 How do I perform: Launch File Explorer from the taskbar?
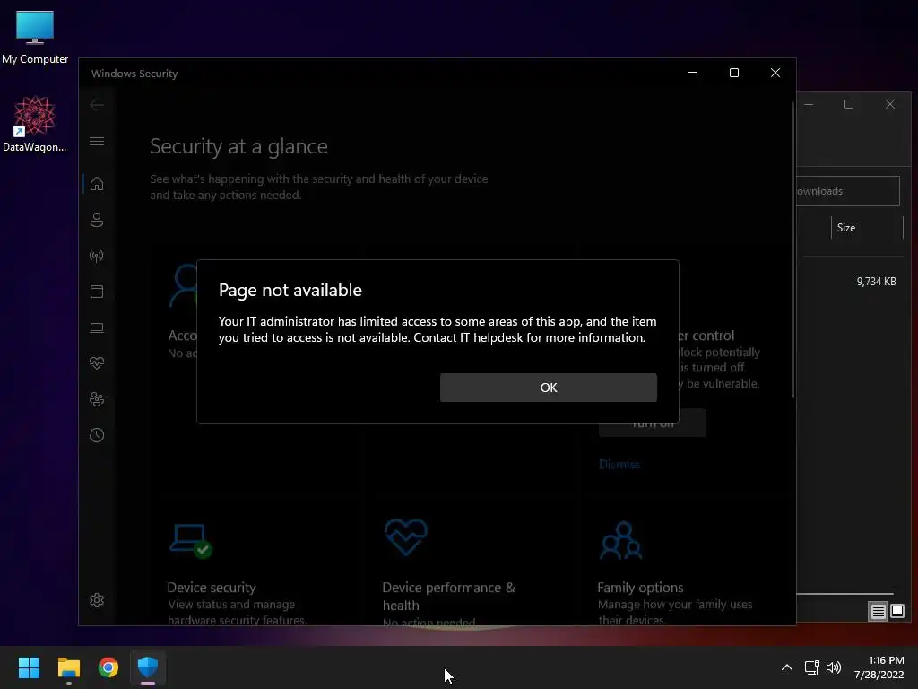coord(68,667)
